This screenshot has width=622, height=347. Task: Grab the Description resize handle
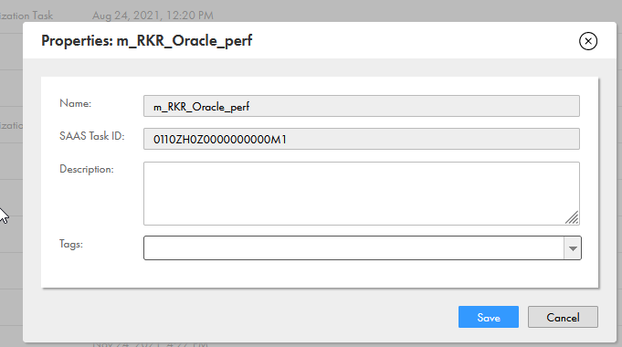coord(572,217)
